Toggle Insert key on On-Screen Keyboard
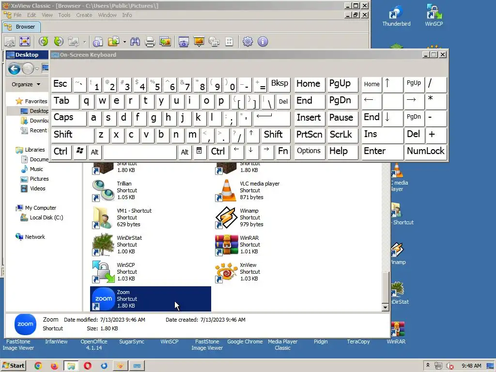Image resolution: width=496 pixels, height=372 pixels. click(310, 118)
